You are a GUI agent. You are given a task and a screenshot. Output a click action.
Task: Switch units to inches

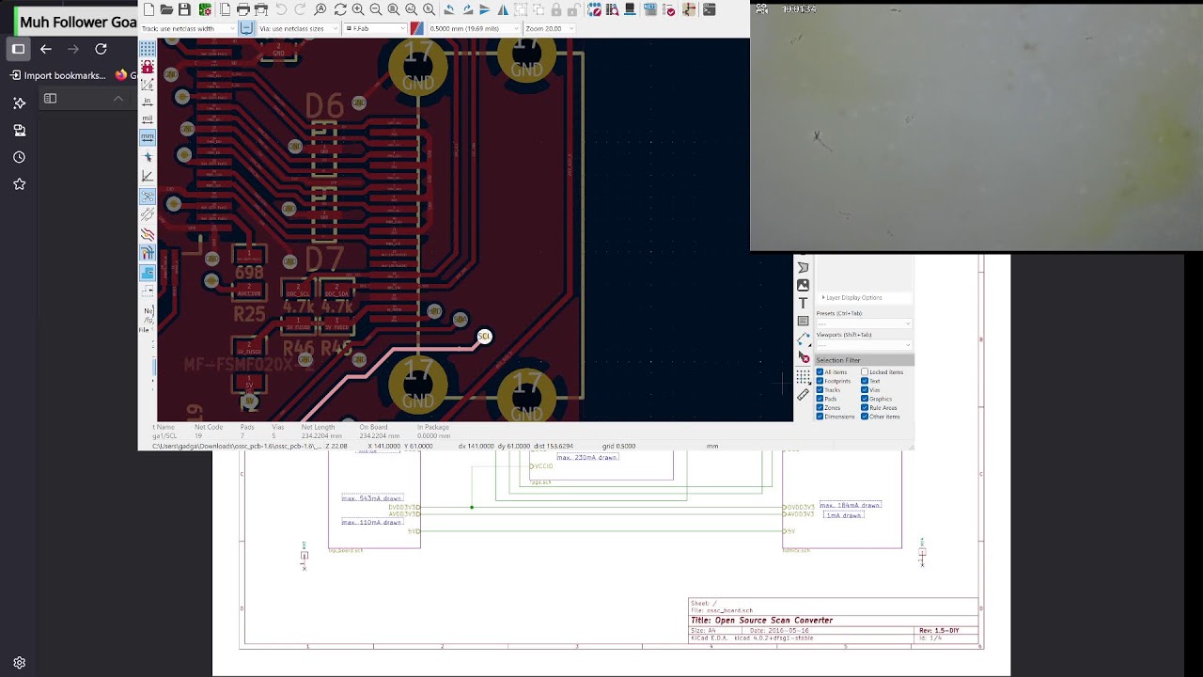[148, 102]
